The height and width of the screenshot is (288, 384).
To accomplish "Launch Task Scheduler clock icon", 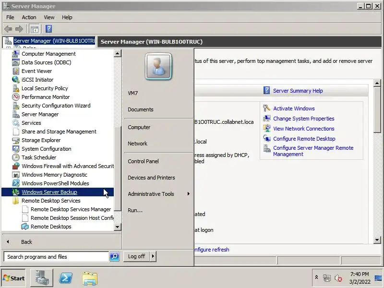I will tap(16, 157).
